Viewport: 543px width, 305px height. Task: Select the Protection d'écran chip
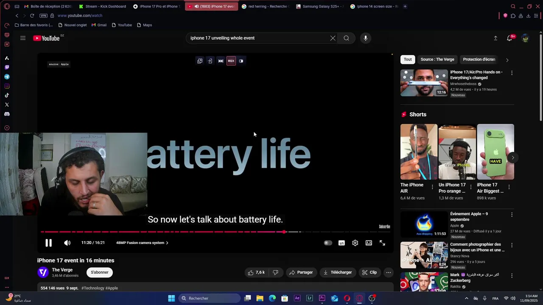click(x=479, y=59)
